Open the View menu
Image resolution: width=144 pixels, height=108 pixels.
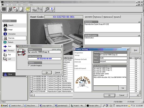tap(20, 5)
